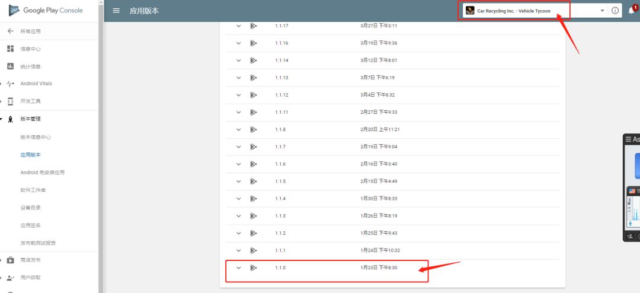The width and height of the screenshot is (640, 293).
Task: Expand the version 1.1.8 row chevron
Action: point(239,129)
